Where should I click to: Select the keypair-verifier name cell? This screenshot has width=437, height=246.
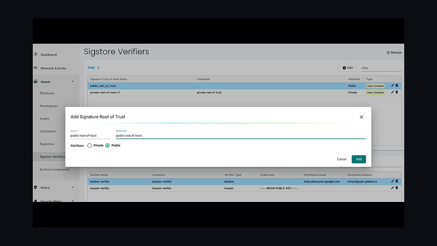100,188
